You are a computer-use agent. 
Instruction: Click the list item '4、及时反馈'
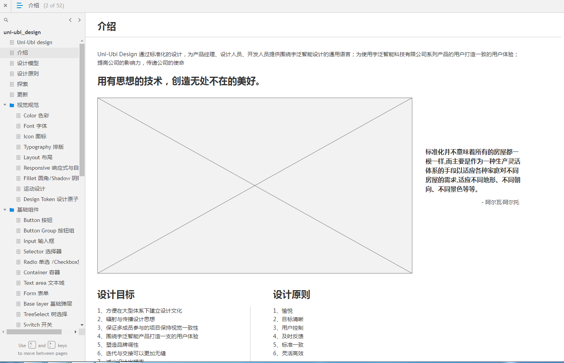click(288, 336)
